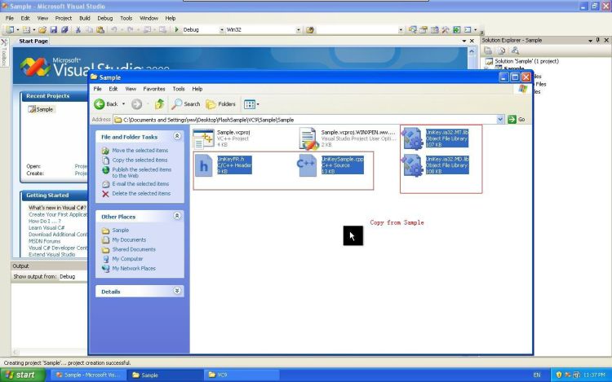
Task: Open Toolbox via hammer-wrench toolbar icon
Action: [446, 29]
